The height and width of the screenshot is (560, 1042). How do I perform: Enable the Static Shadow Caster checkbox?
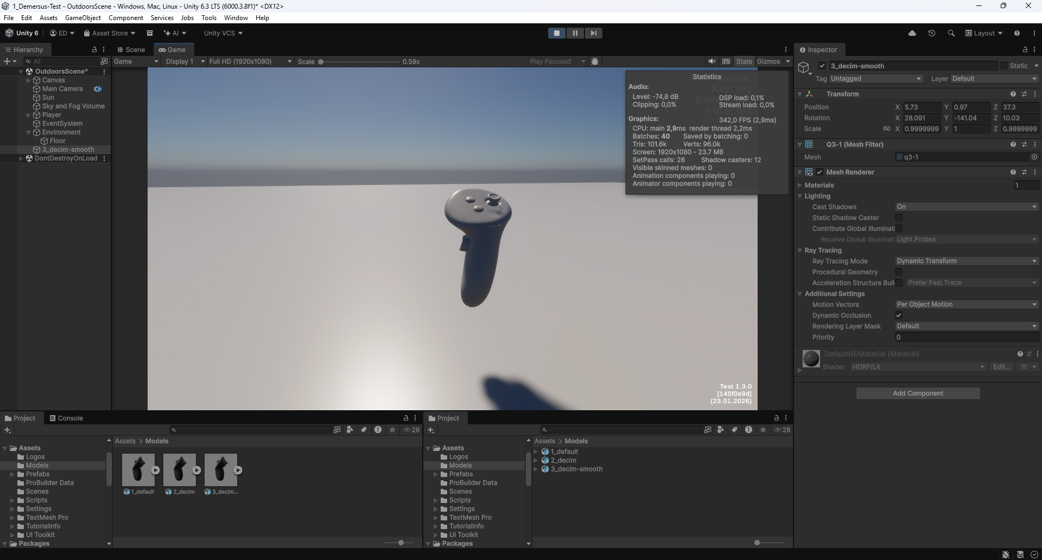899,218
